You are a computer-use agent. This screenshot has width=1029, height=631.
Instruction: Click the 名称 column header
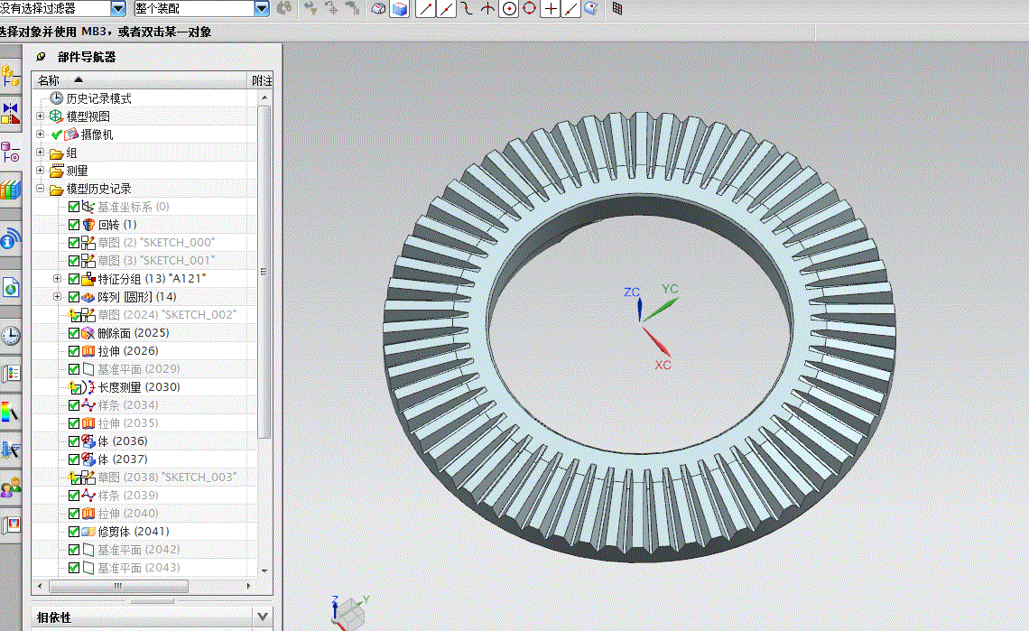coord(49,80)
